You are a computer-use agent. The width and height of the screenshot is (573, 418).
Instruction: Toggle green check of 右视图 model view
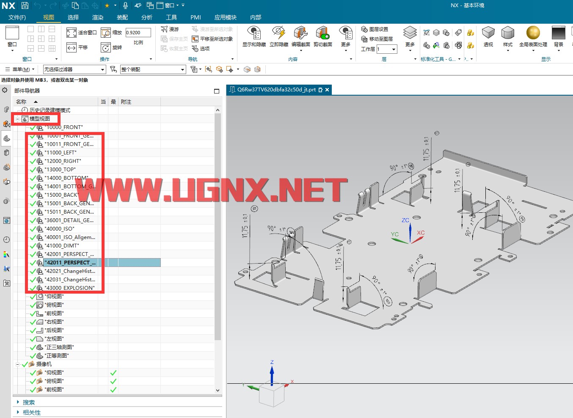click(x=33, y=322)
